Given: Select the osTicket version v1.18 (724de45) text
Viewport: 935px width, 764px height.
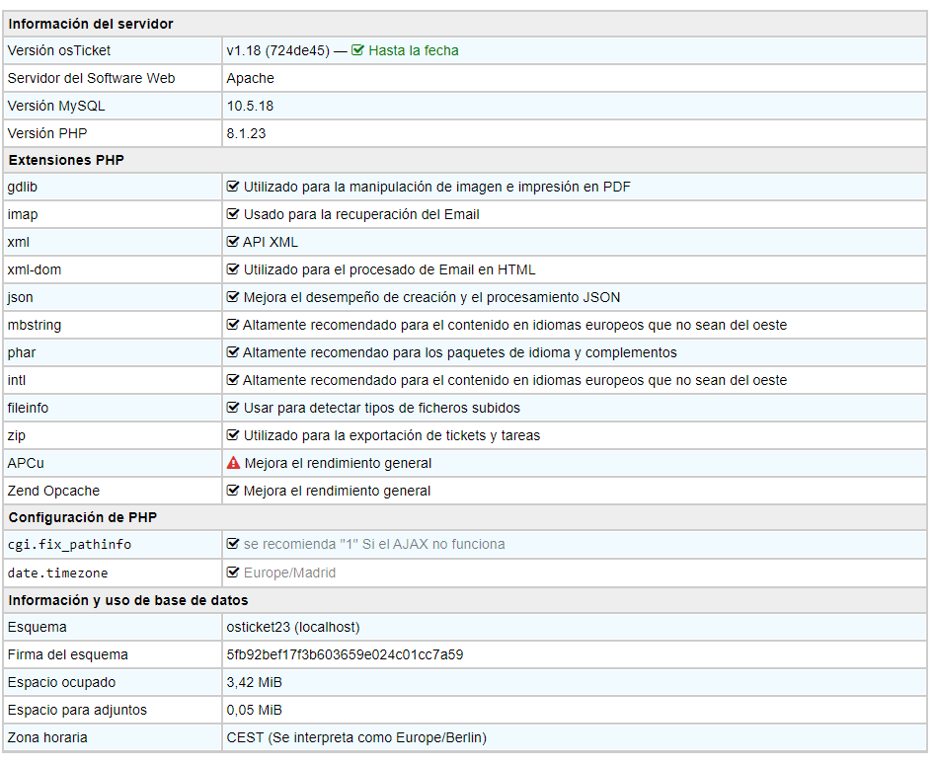Looking at the screenshot, I should (277, 50).
